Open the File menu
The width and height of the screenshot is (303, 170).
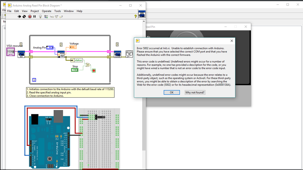coord(9,11)
